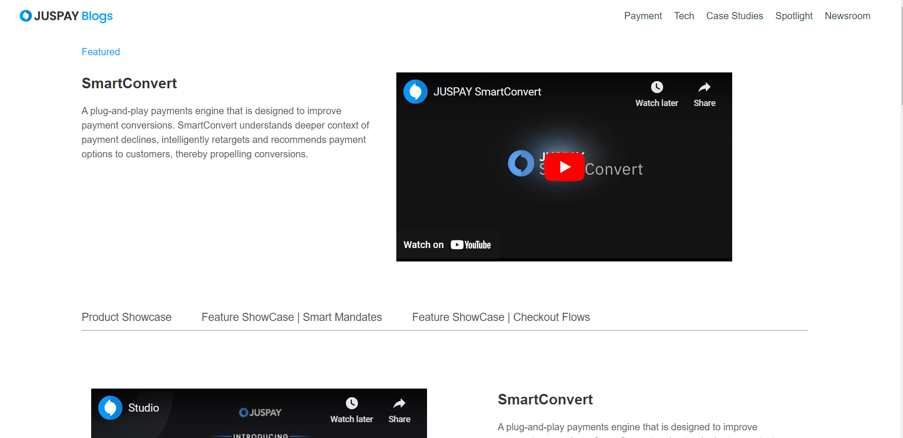Open the Spotlight page

794,16
